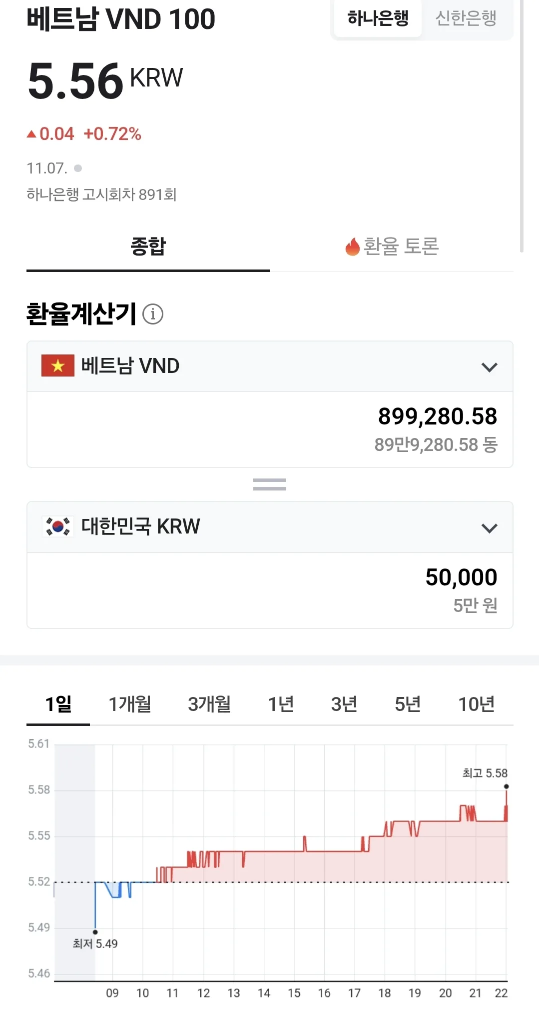Open the exchange calculator info icon
The image size is (539, 1009).
pyautogui.click(x=153, y=314)
